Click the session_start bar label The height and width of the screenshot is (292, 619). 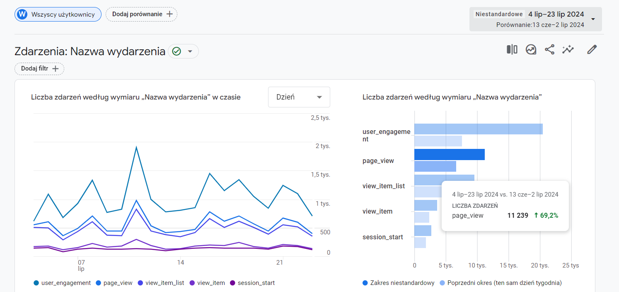(383, 237)
